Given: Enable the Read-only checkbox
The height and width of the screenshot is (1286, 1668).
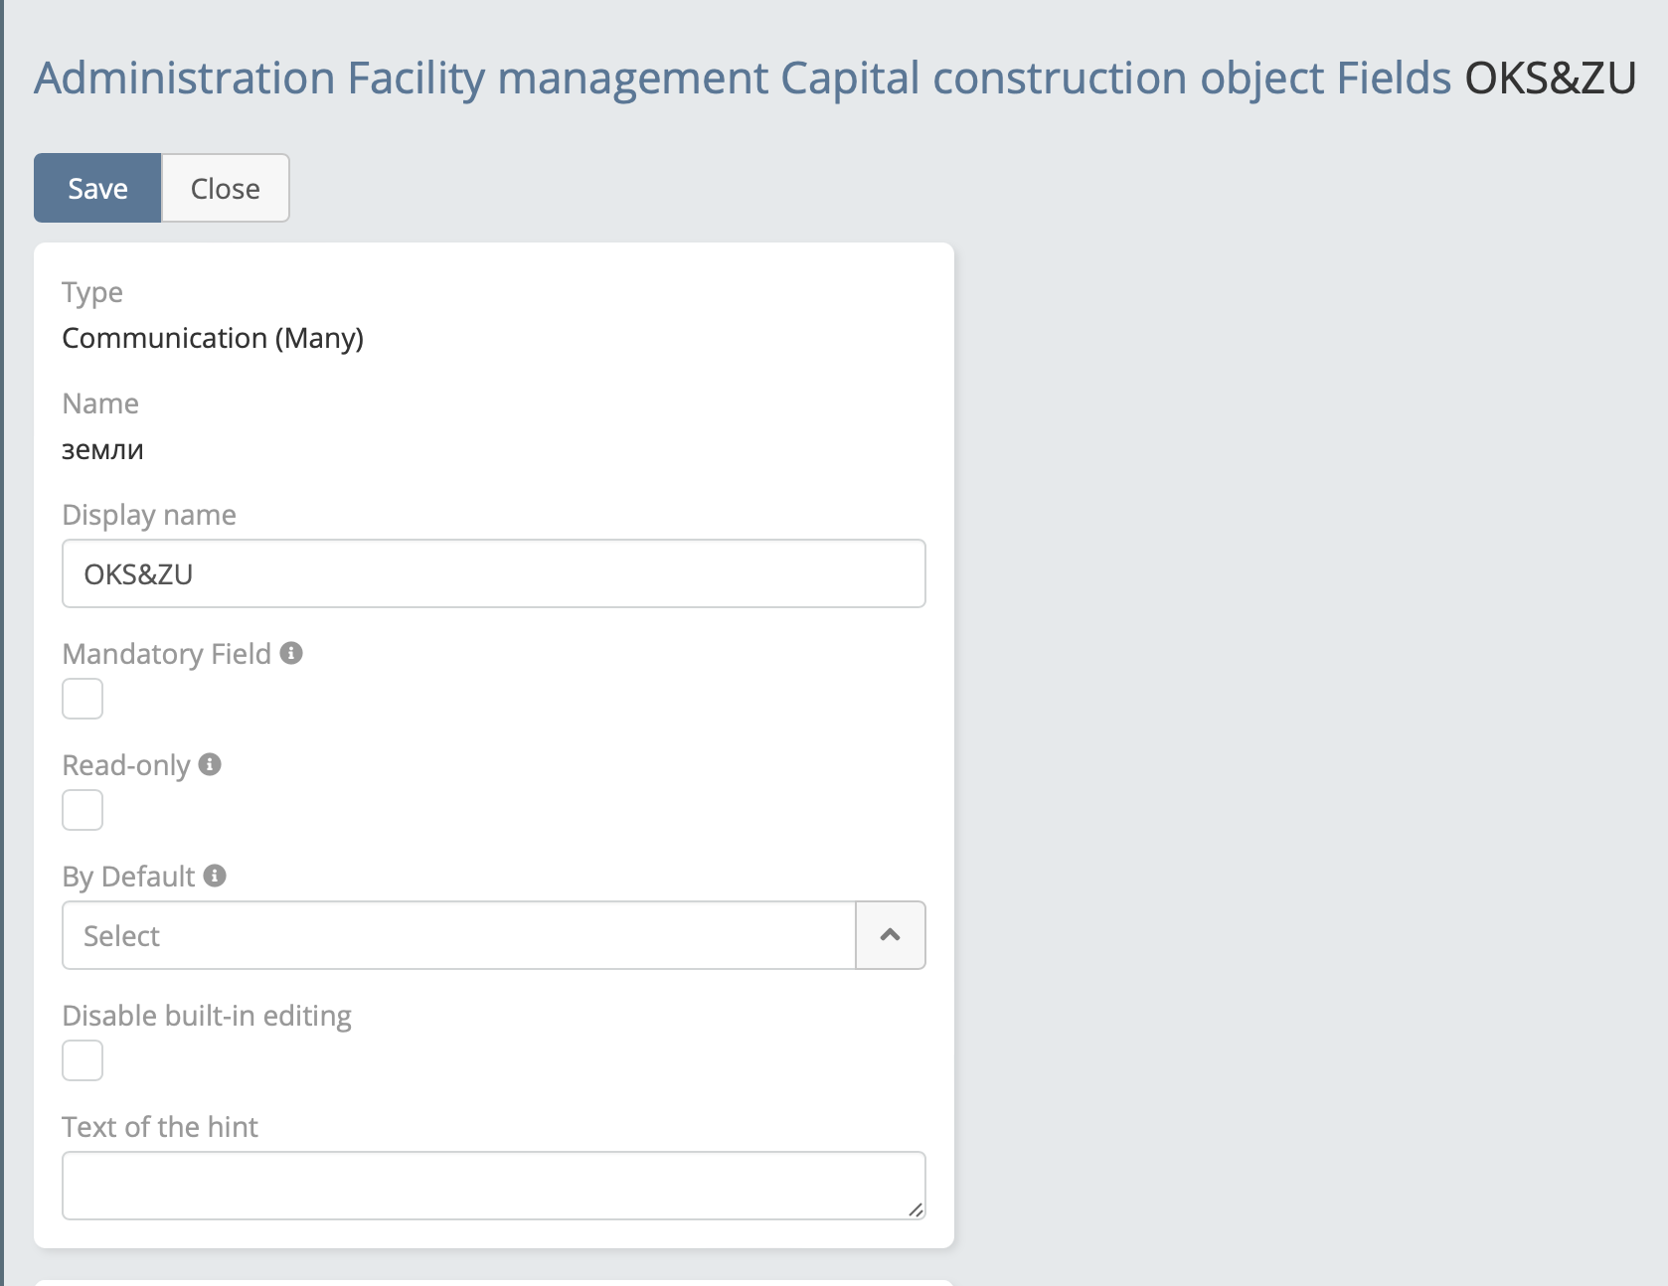Looking at the screenshot, I should [x=83, y=810].
